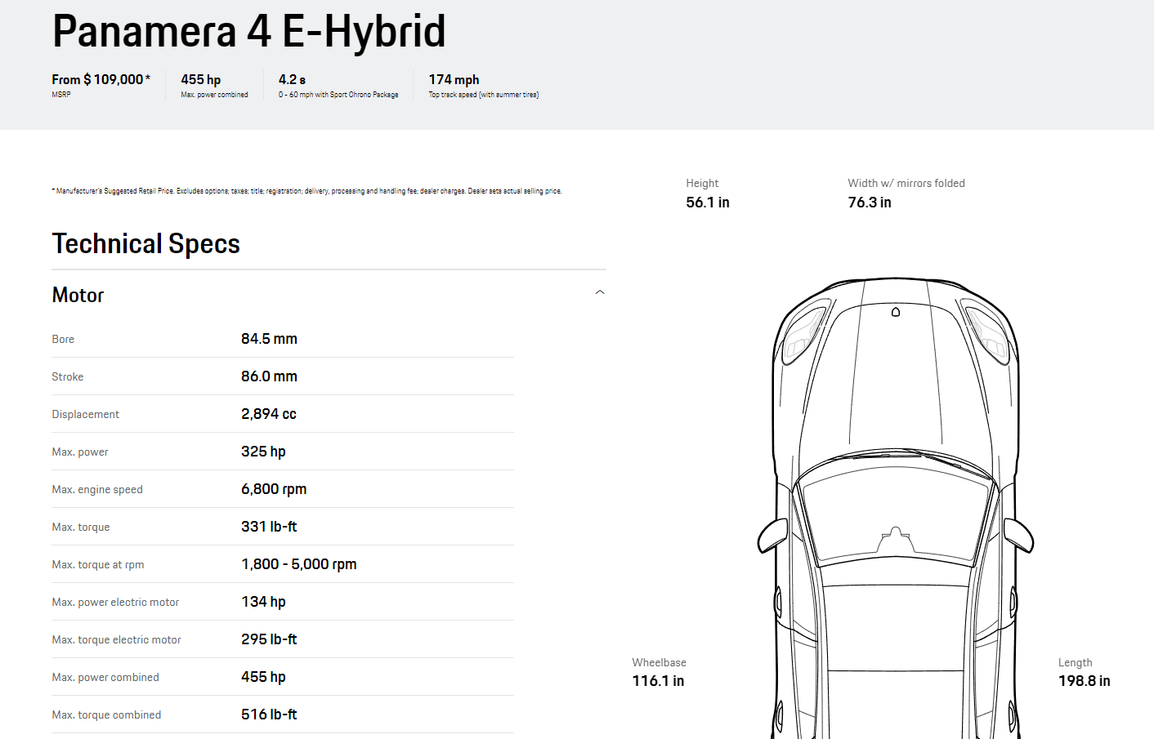Click the 455 hp header stat
This screenshot has width=1154, height=739.
tap(201, 79)
